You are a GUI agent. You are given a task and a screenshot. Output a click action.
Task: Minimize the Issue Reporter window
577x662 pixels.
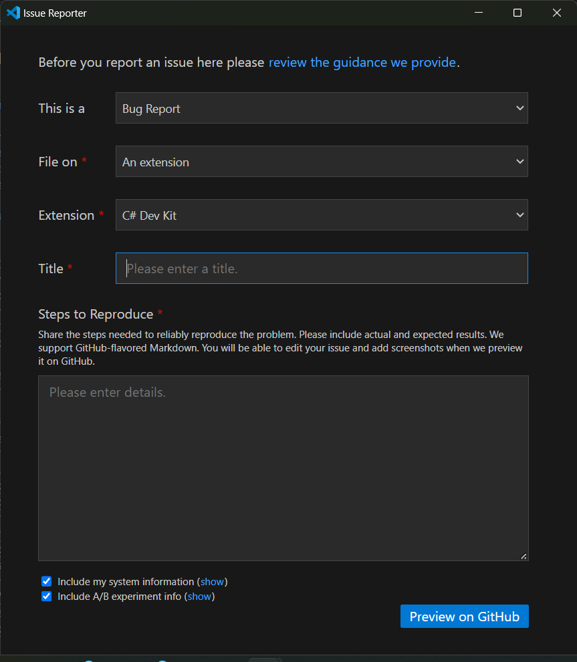(x=478, y=12)
